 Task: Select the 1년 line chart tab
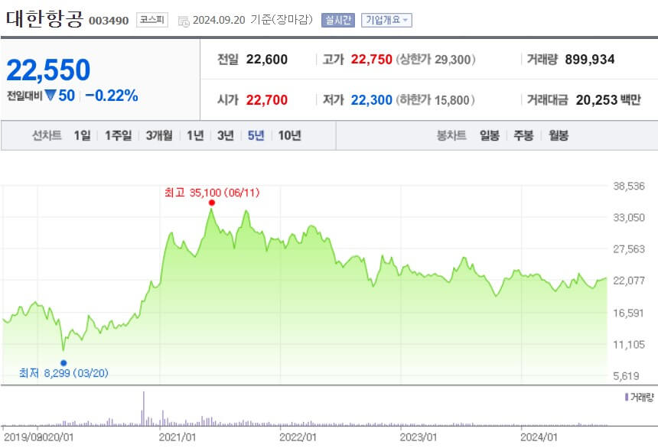[x=195, y=135]
